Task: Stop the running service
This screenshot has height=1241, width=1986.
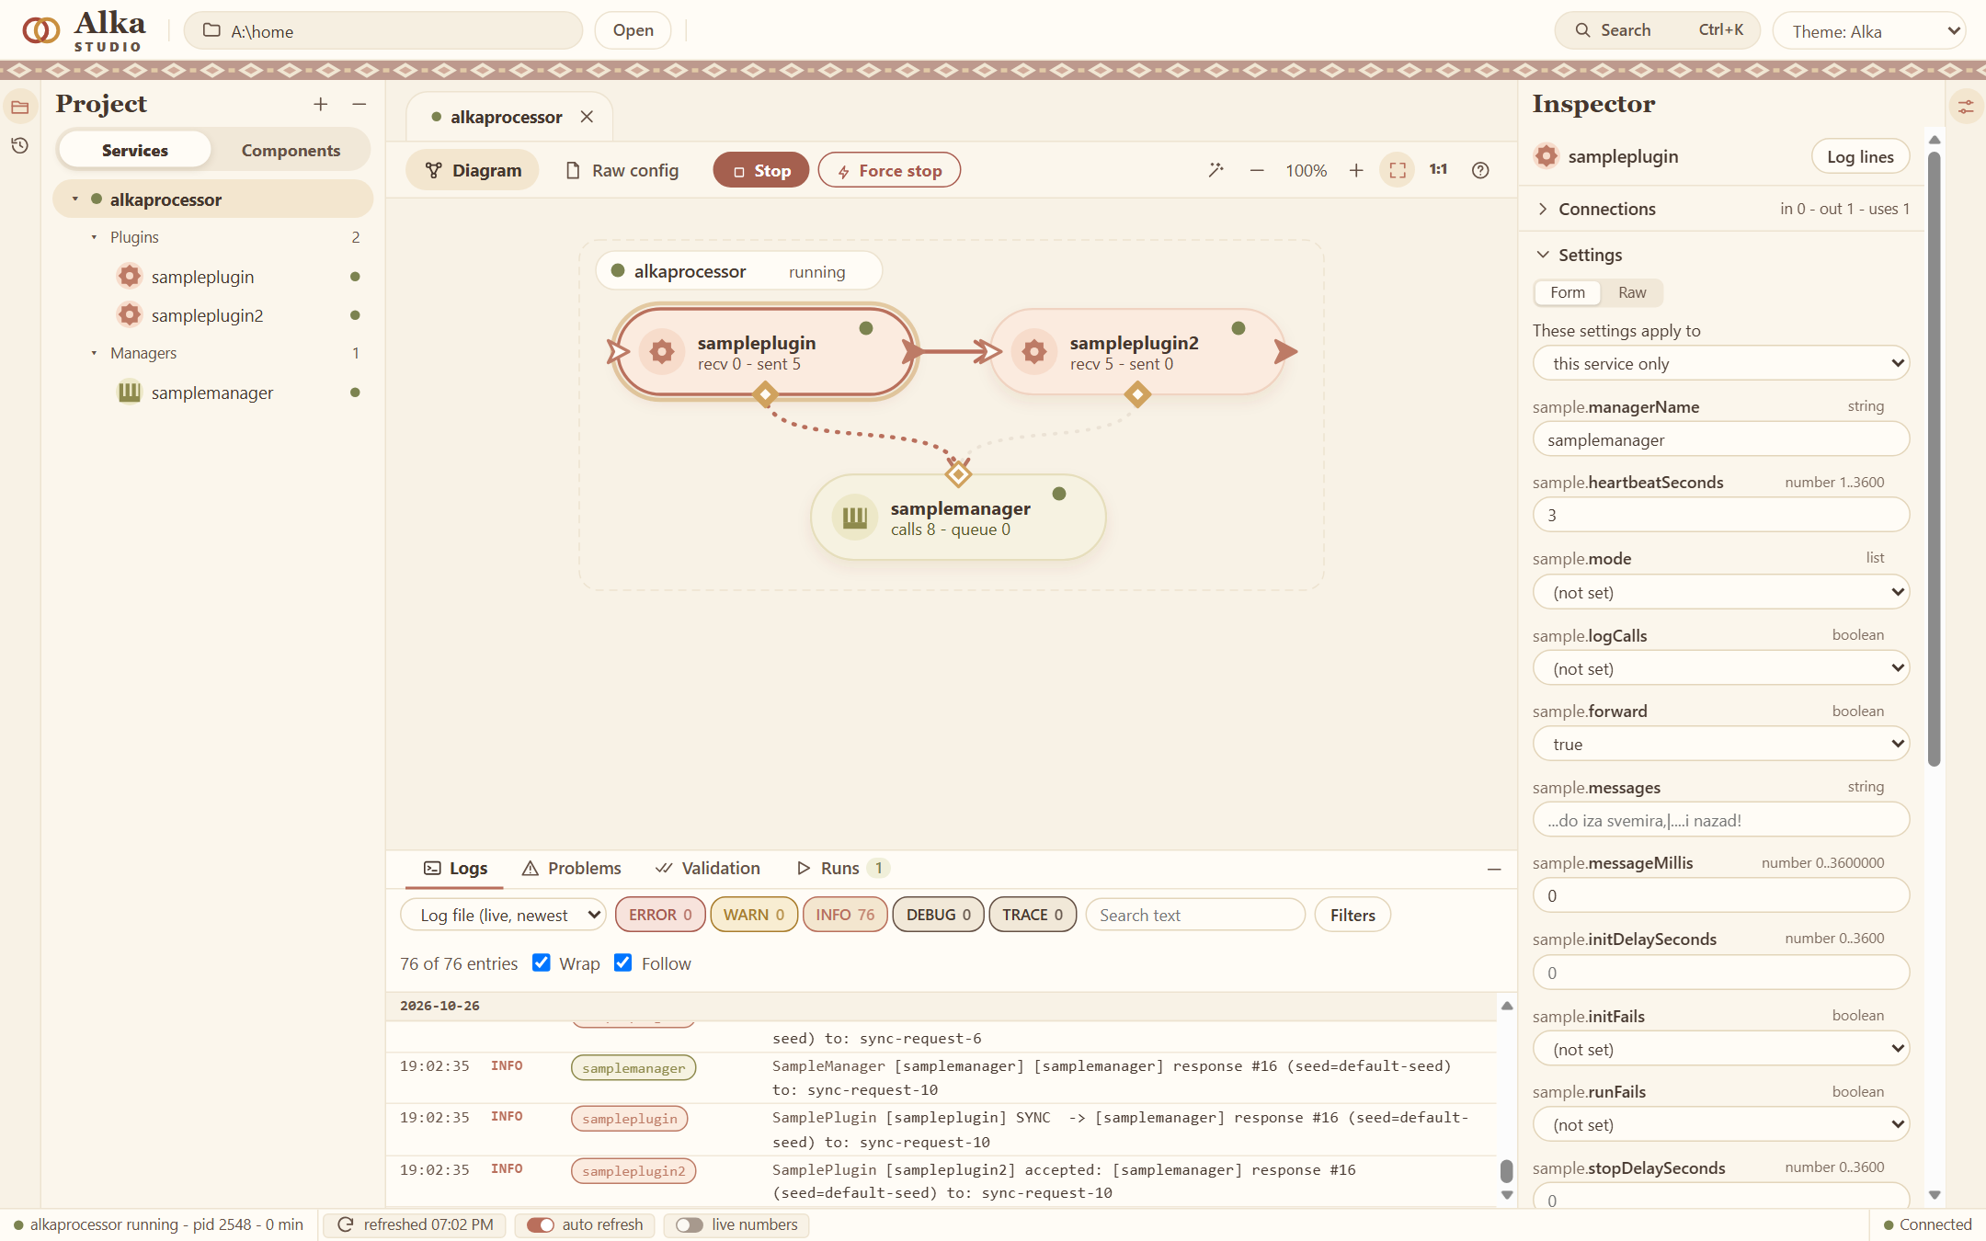Action: point(761,170)
